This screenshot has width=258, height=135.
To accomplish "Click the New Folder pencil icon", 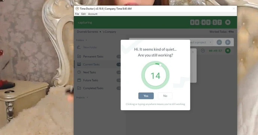I will pyautogui.click(x=79, y=47).
